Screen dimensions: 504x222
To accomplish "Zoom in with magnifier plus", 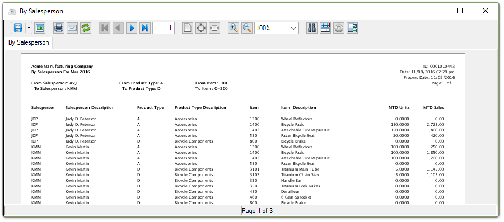I will pyautogui.click(x=234, y=28).
